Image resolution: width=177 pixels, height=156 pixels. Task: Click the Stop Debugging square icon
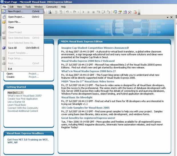click(93, 12)
